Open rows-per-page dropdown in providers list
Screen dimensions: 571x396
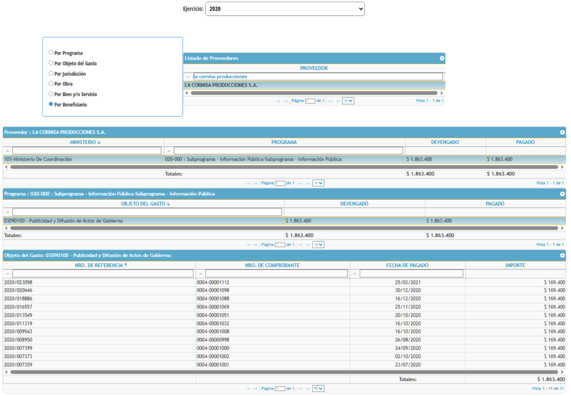tap(348, 101)
